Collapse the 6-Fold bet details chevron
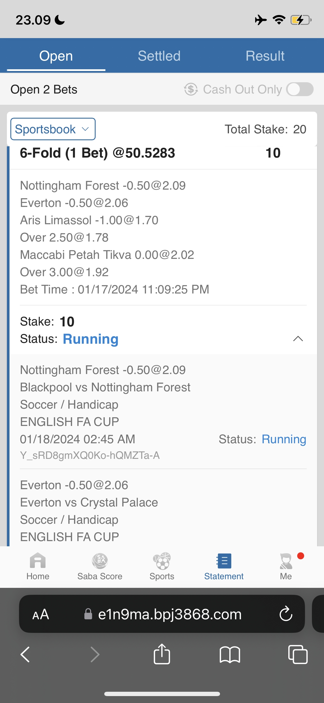Viewport: 324px width, 703px height. pos(298,339)
